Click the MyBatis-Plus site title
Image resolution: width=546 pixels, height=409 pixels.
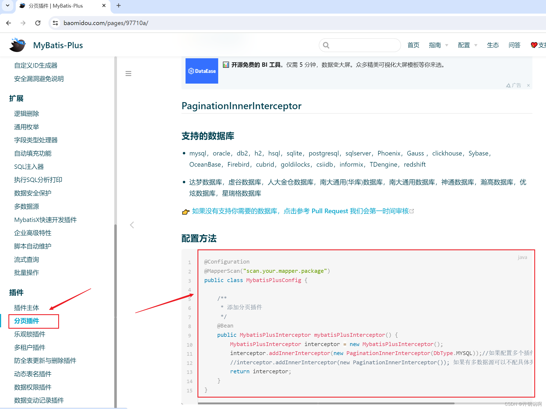click(58, 45)
